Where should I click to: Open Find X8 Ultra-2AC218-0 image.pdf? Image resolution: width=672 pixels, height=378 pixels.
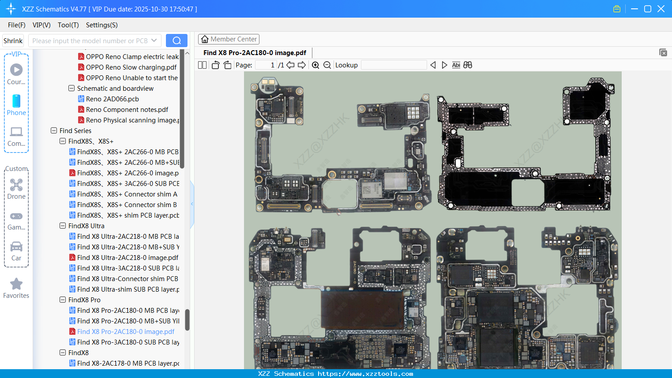point(128,258)
